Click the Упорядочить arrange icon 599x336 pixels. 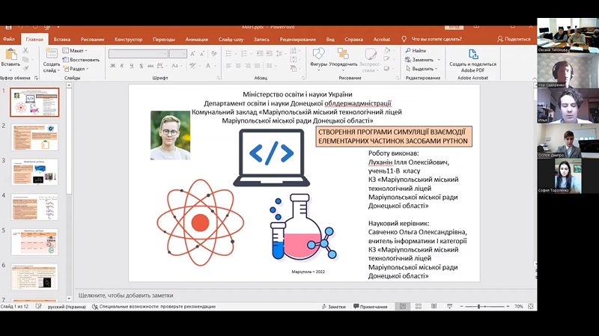tap(343, 54)
